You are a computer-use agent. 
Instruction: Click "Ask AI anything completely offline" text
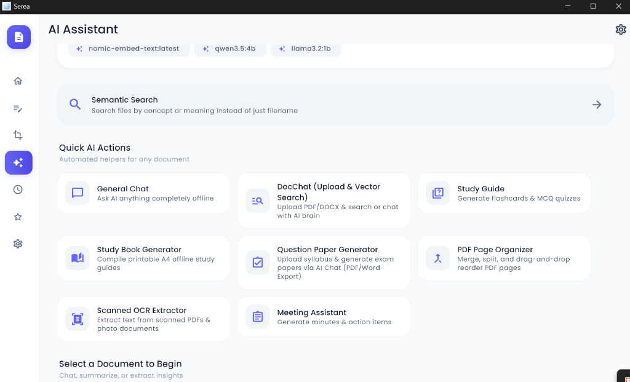pos(155,198)
